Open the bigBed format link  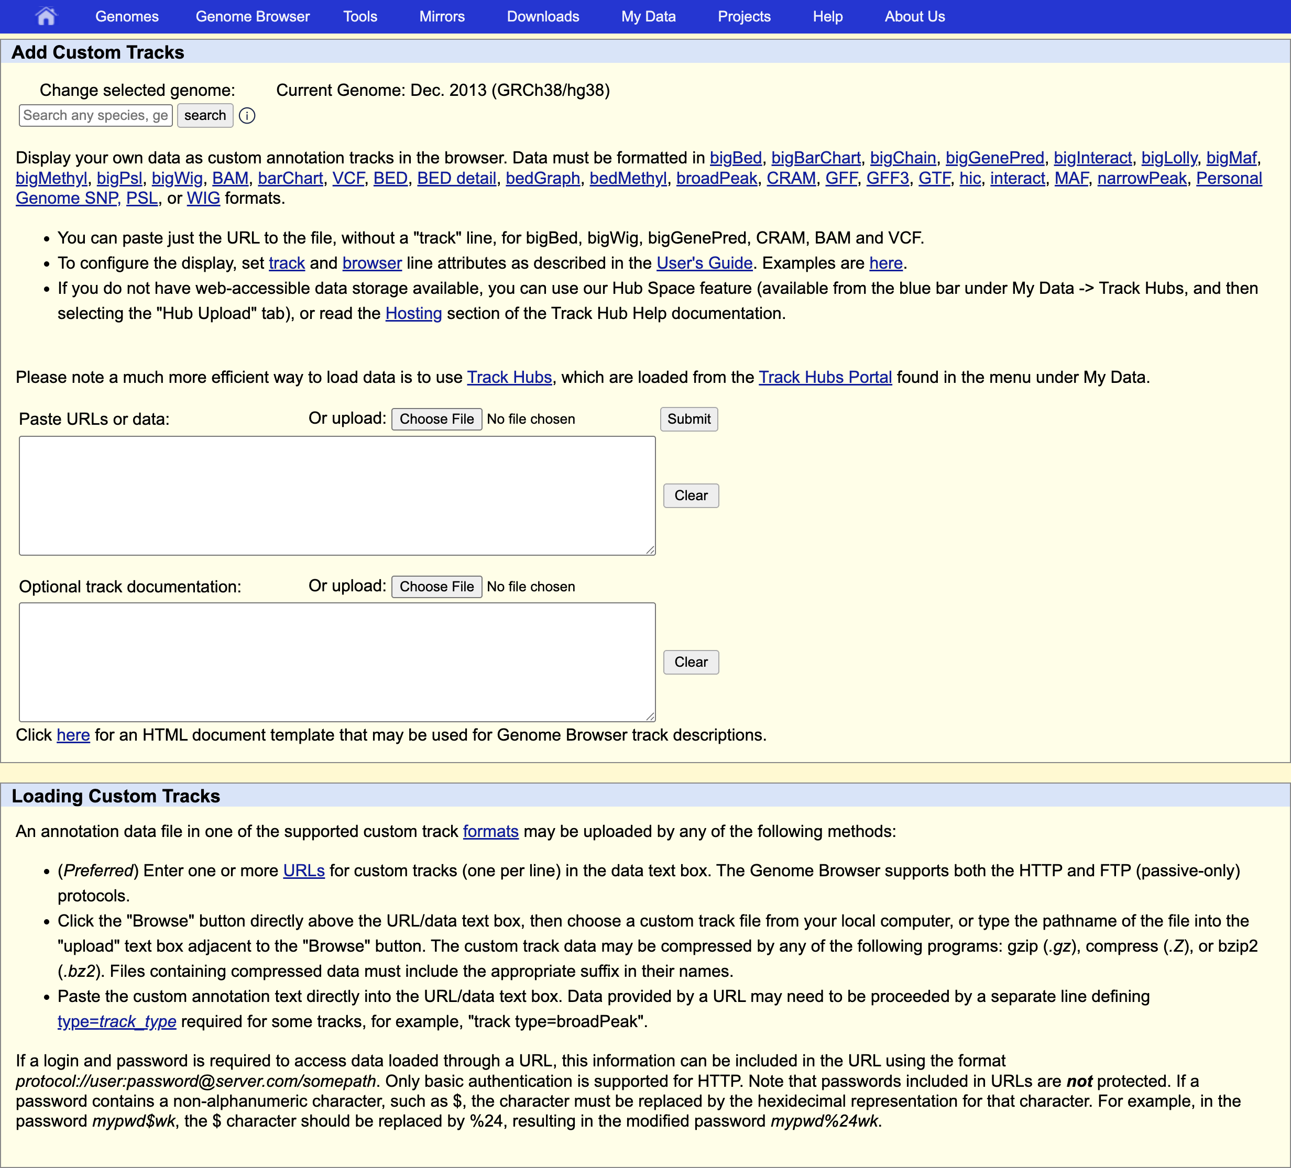pos(735,158)
